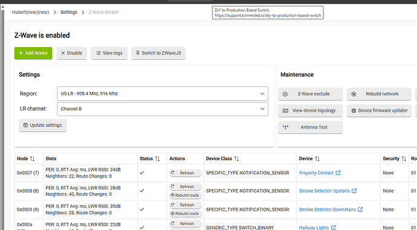
Task: Go to Hubert(new)(new) breadcrumb
Action: (x=31, y=12)
